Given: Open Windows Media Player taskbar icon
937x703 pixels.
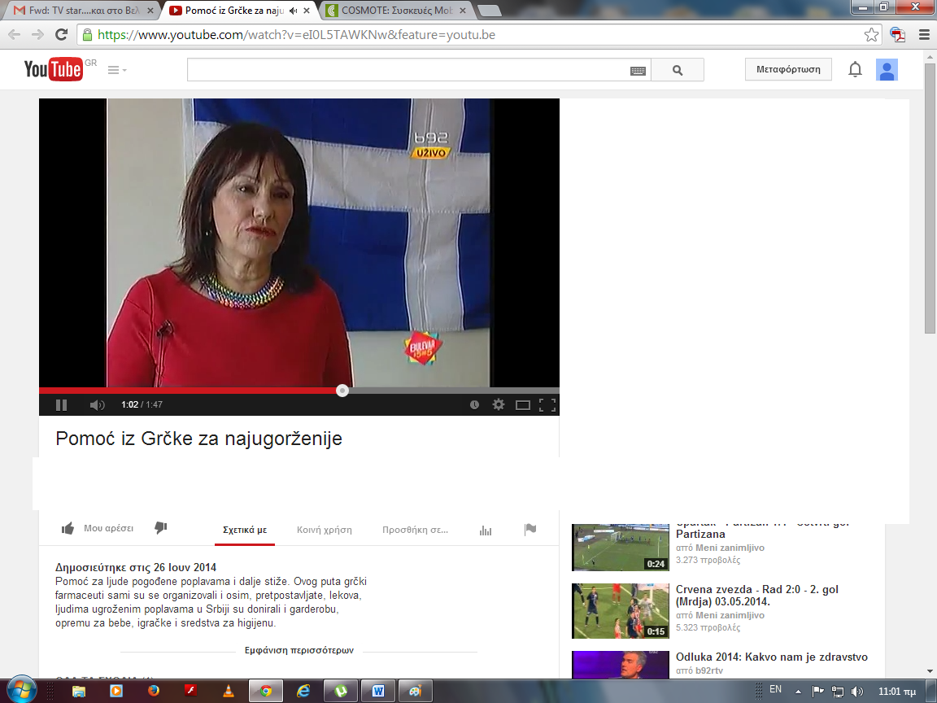Looking at the screenshot, I should point(116,692).
